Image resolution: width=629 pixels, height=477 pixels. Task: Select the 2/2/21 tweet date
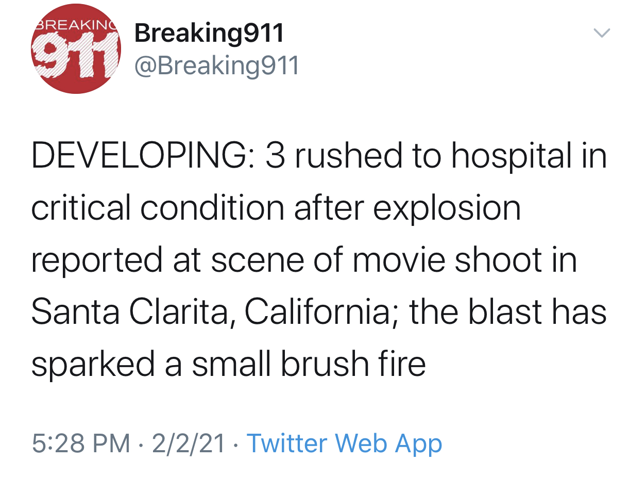188,443
